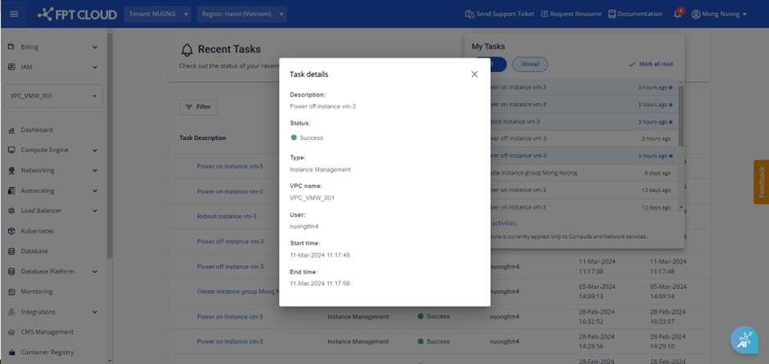This screenshot has height=364, width=769.
Task: Click Mark all read
Action: click(x=650, y=64)
